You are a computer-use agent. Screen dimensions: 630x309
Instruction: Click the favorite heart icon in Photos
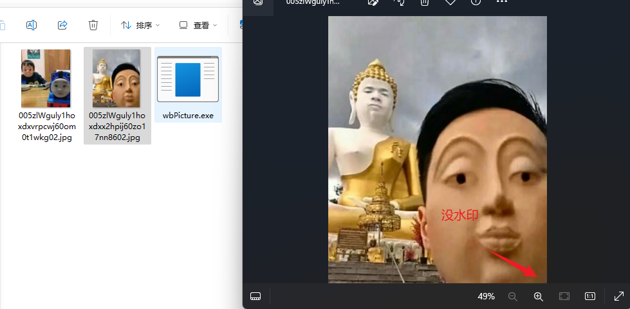click(450, 2)
